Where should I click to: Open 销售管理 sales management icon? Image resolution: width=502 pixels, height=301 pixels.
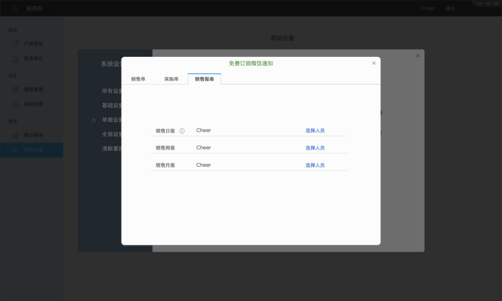coord(15,89)
